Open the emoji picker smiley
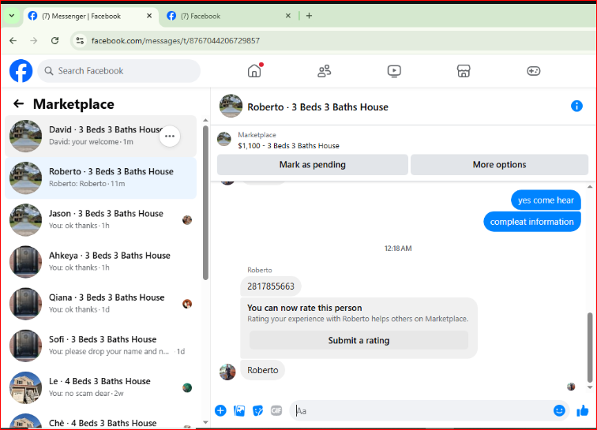Screen dimensions: 597x430 point(559,410)
